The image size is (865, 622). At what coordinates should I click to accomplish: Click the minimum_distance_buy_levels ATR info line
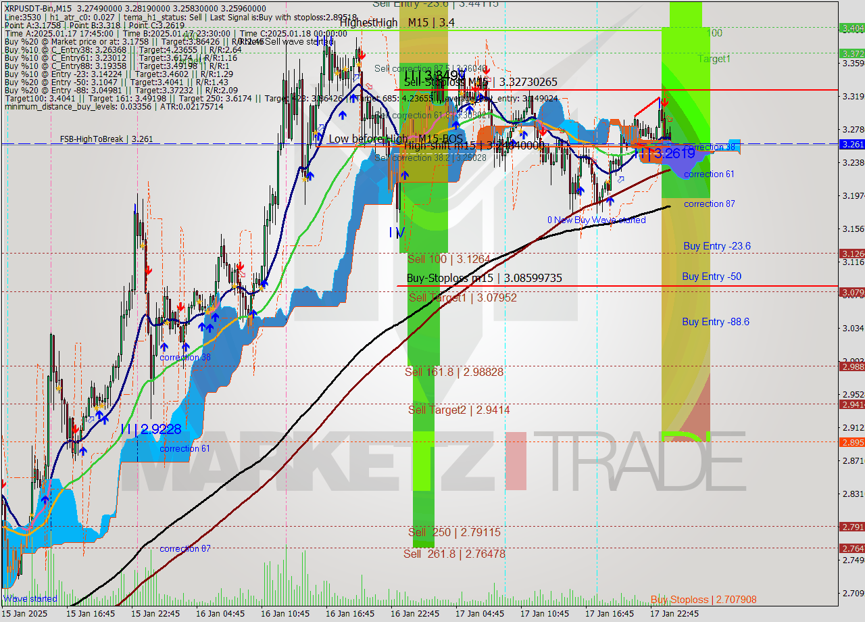click(114, 107)
